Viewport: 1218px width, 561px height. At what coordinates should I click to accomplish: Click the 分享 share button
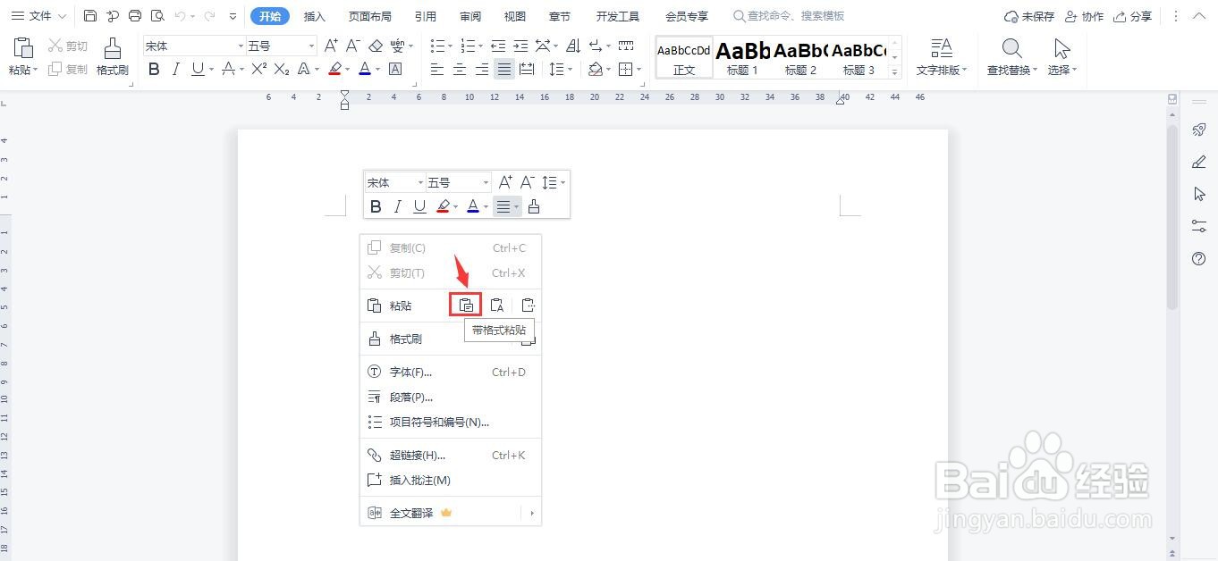1132,16
